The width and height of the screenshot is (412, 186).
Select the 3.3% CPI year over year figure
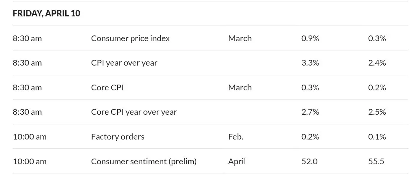tap(310, 63)
